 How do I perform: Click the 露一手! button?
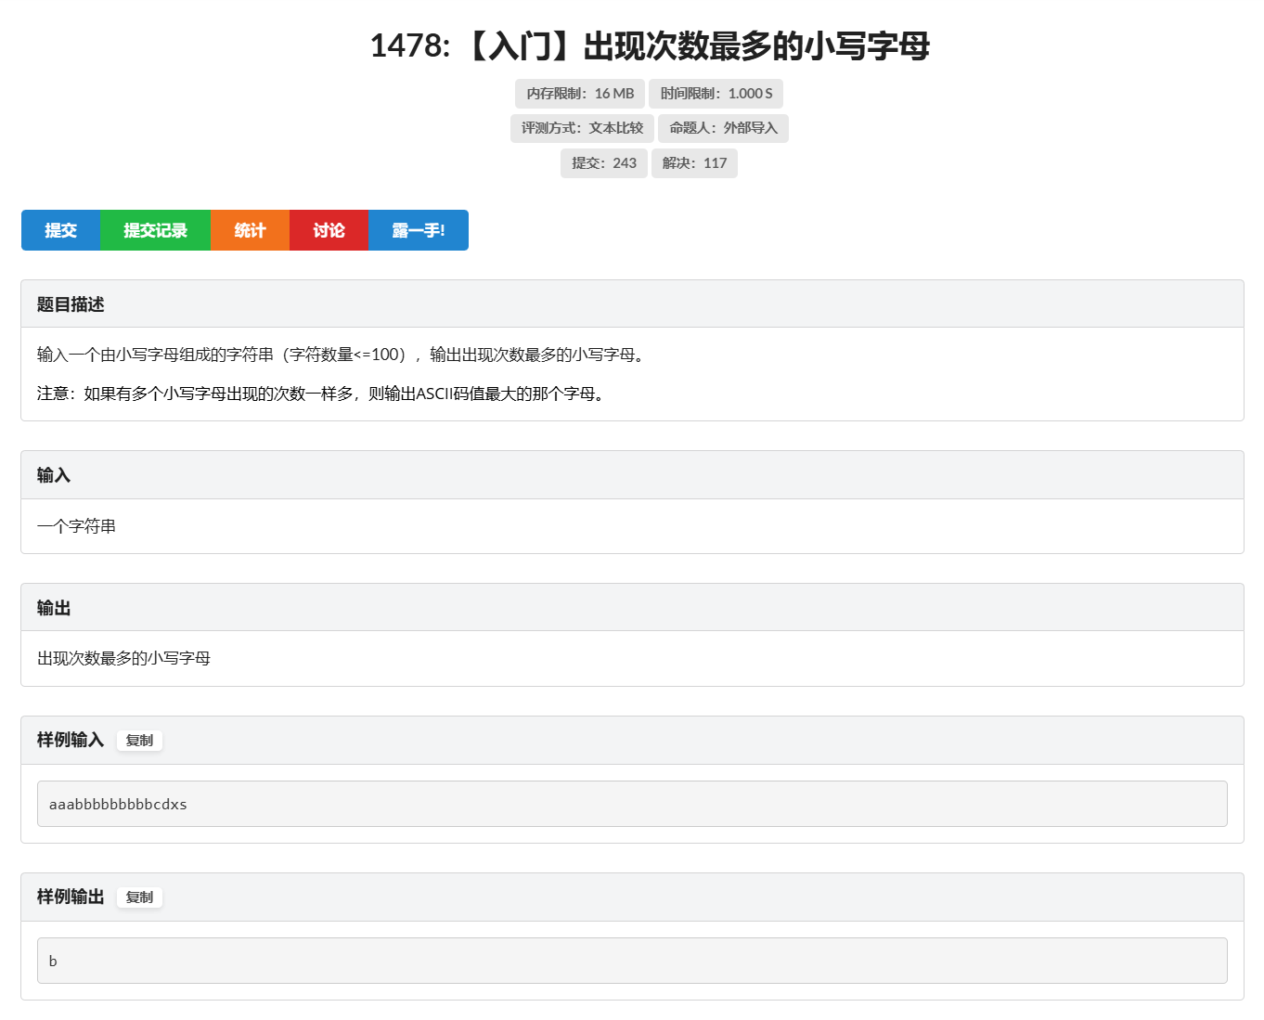418,230
